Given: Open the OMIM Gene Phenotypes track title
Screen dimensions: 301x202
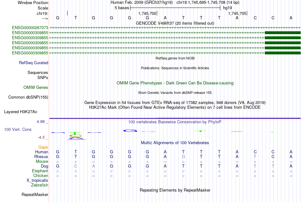Looking at the screenshot, I should click(175, 83).
